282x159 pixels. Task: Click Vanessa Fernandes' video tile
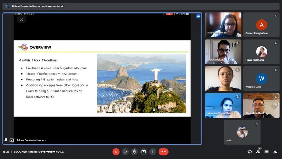223,105
